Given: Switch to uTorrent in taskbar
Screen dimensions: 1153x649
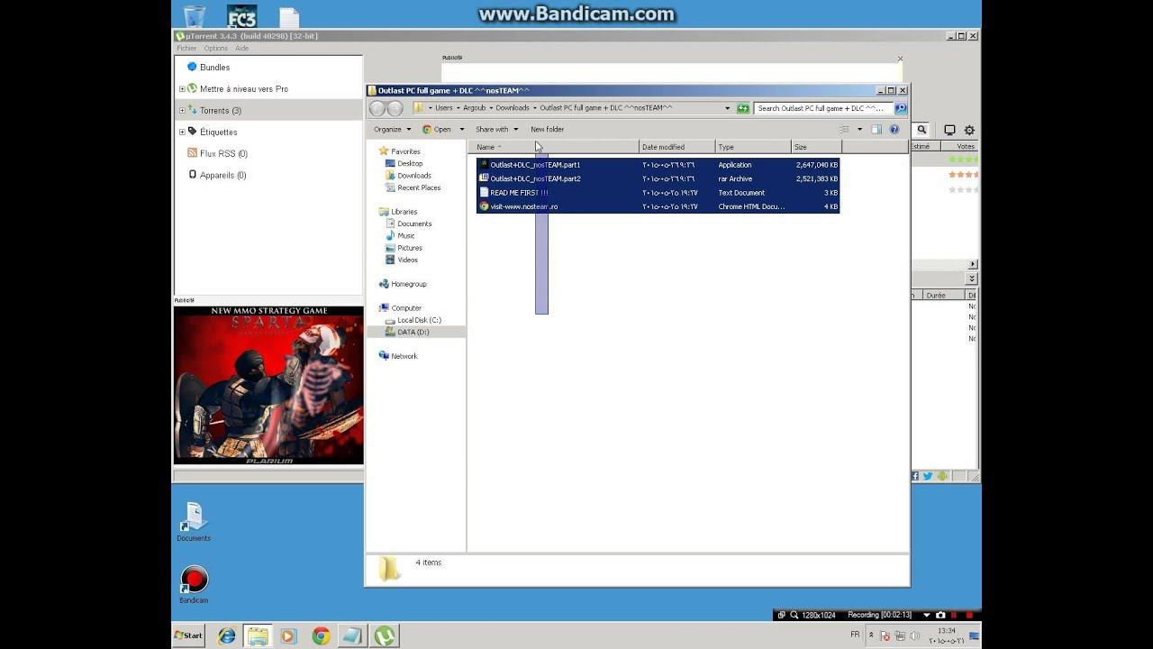Looking at the screenshot, I should tap(385, 636).
